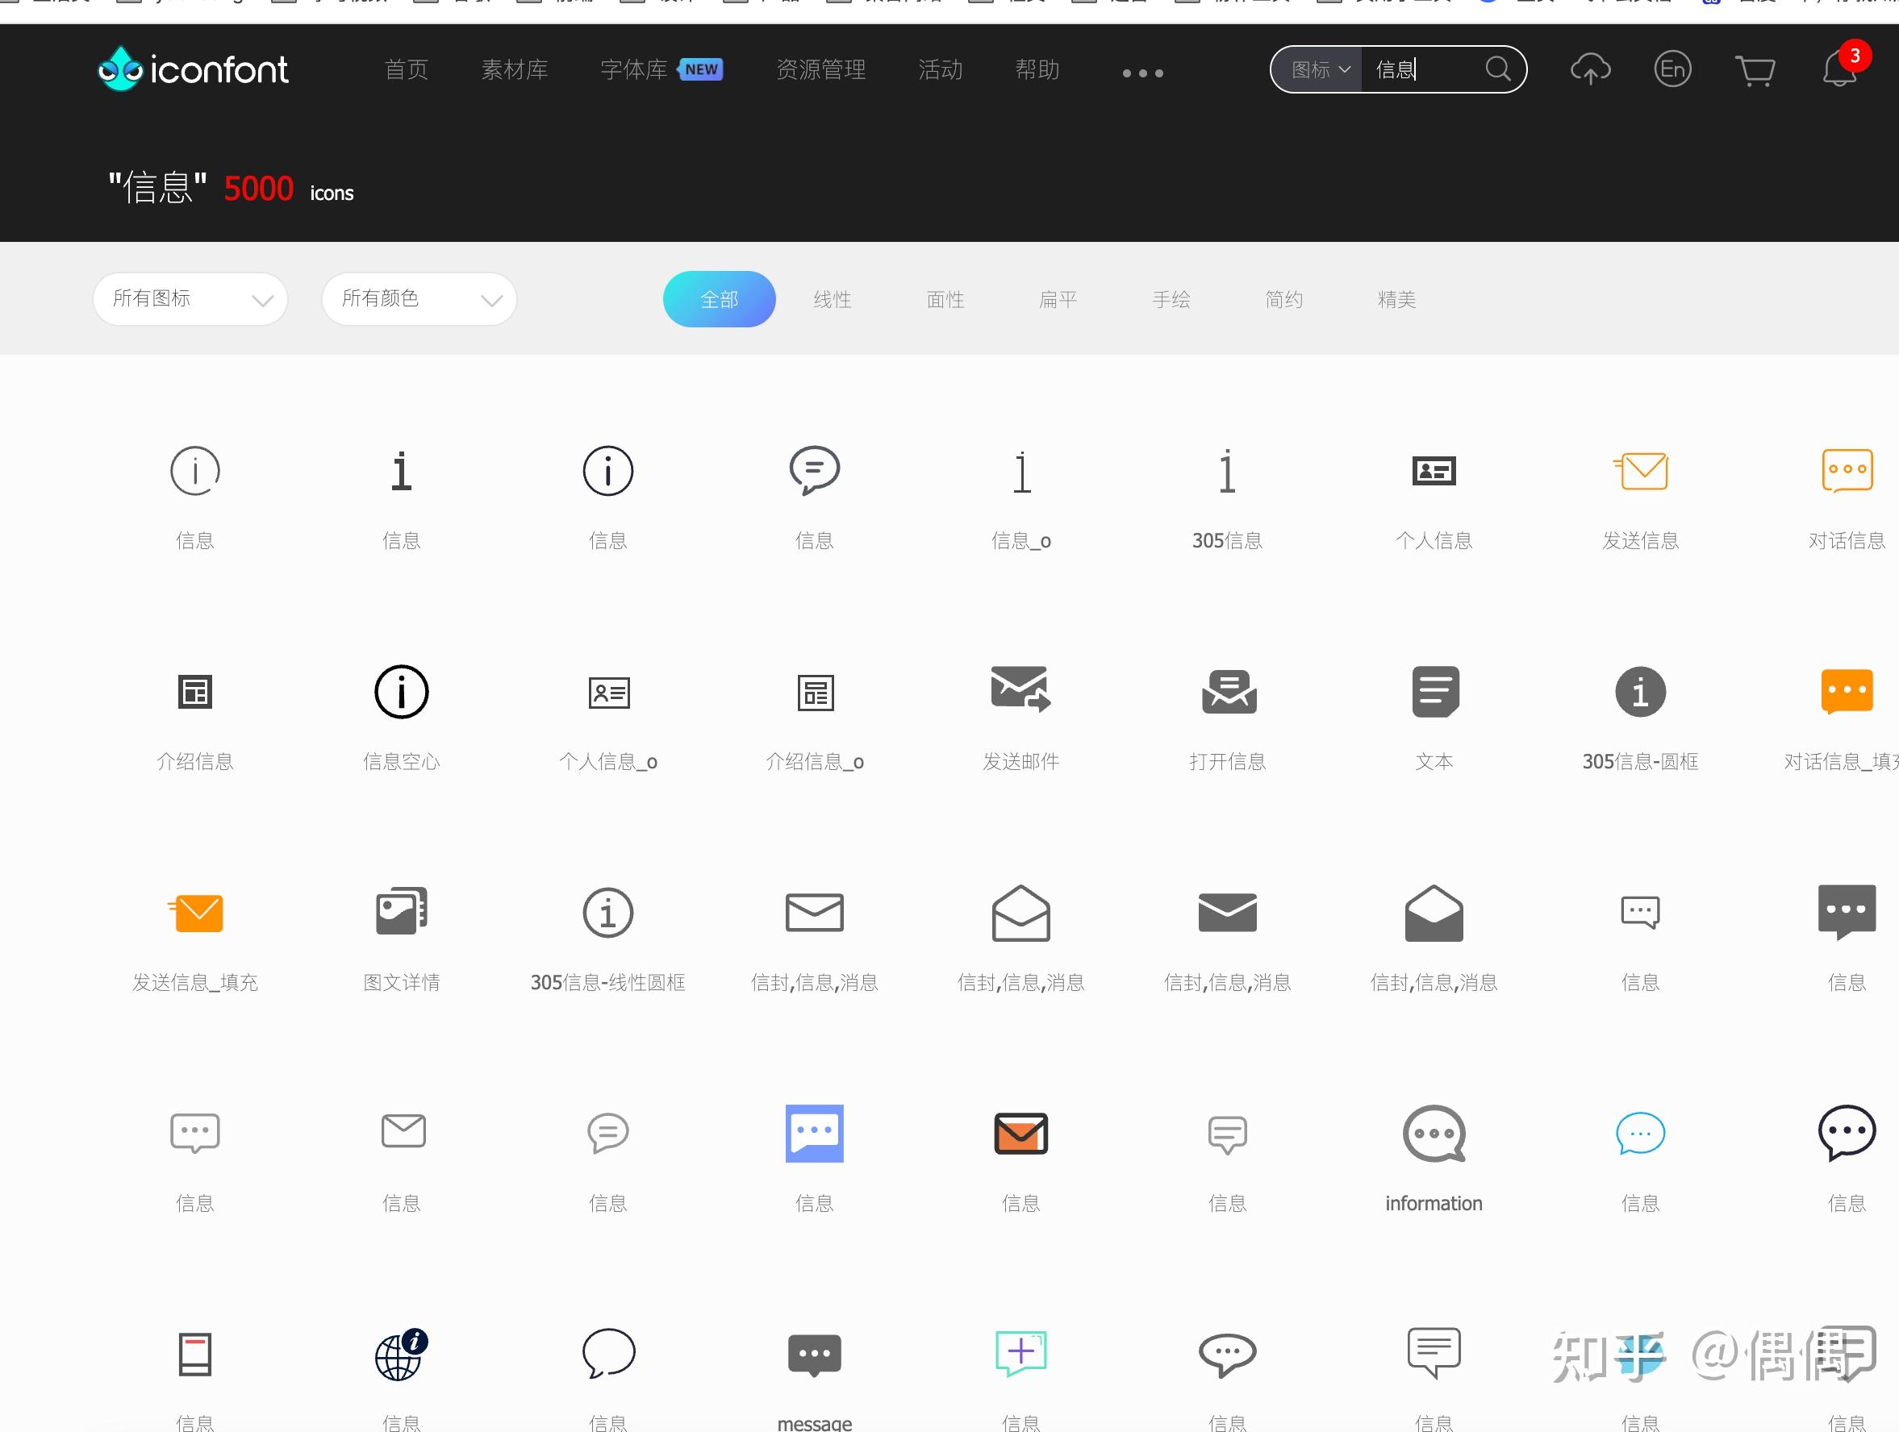
Task: Click the search input containing 信息
Action: [x=1421, y=69]
